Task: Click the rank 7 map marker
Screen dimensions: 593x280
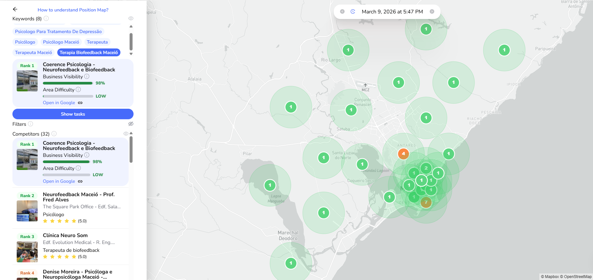Action: pyautogui.click(x=426, y=202)
